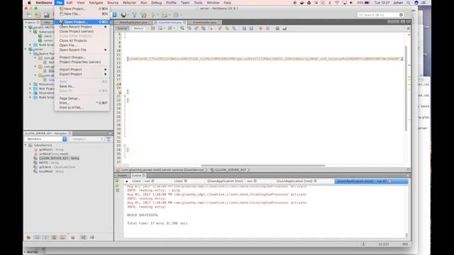Click the Build Project hammer icon
Image resolution: width=454 pixels, height=255 pixels.
[x=134, y=15]
